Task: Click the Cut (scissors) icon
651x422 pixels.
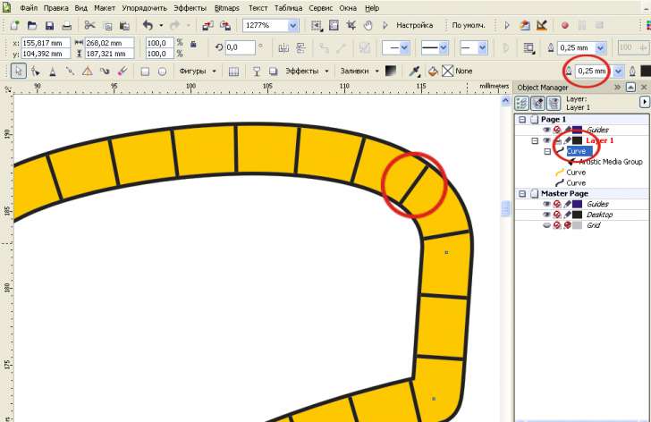Action: point(90,26)
